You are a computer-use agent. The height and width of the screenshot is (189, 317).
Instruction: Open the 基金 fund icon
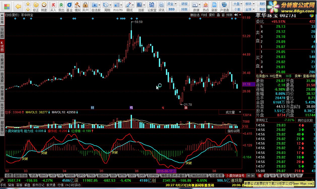(x=69, y=7)
